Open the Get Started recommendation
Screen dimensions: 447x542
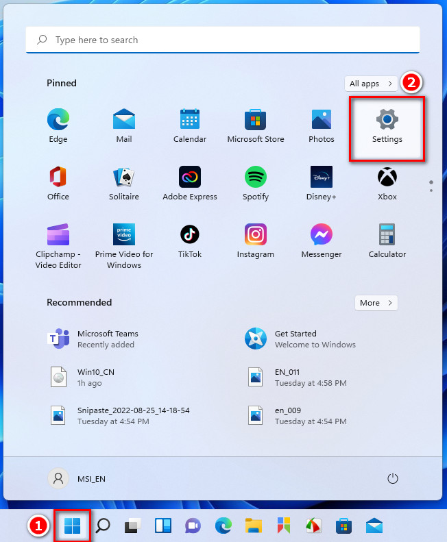click(x=300, y=338)
